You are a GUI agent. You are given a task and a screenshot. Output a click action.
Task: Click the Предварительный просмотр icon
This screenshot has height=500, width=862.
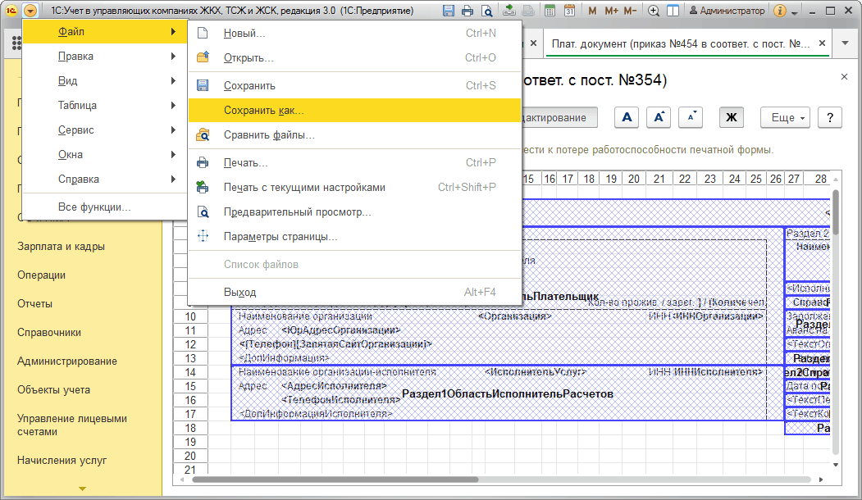click(x=203, y=212)
